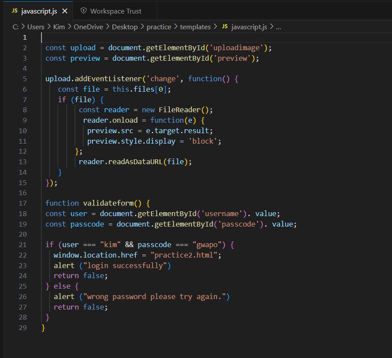This screenshot has width=392, height=358.
Task: Click FileReader on line 8
Action: 179,110
